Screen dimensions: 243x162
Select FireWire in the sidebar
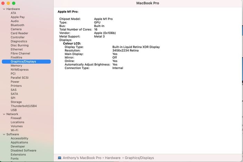point(16,57)
